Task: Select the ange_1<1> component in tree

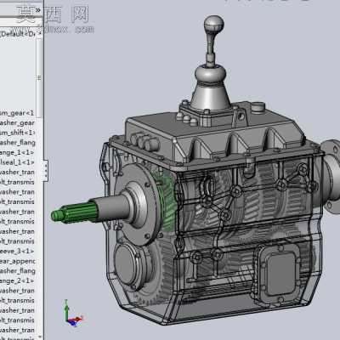Action: [17, 152]
